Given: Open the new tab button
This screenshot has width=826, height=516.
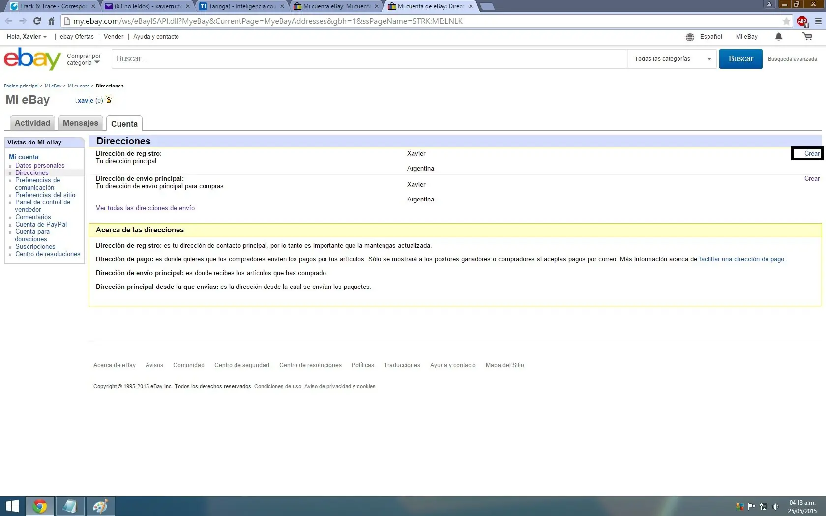Looking at the screenshot, I should (x=487, y=6).
